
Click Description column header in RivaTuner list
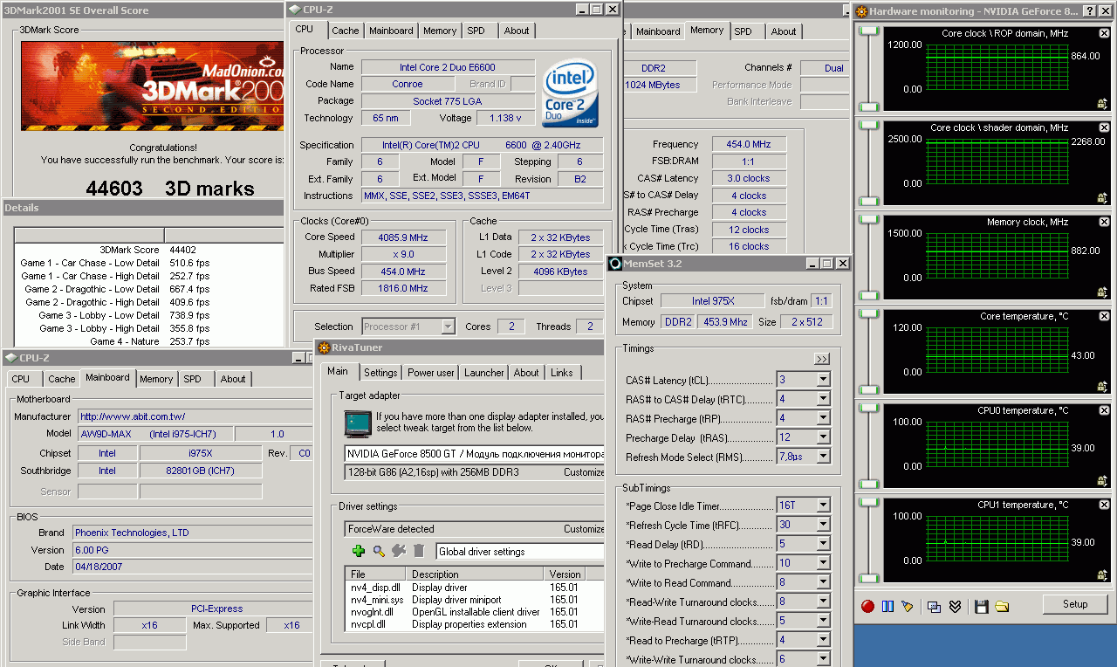[476, 574]
